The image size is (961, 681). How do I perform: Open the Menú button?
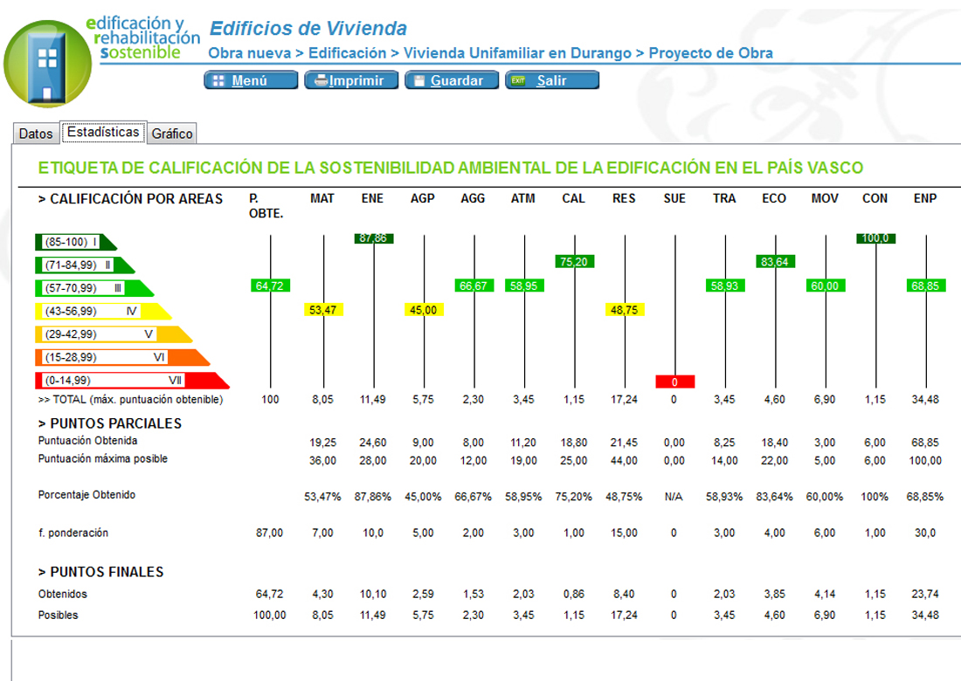[251, 80]
